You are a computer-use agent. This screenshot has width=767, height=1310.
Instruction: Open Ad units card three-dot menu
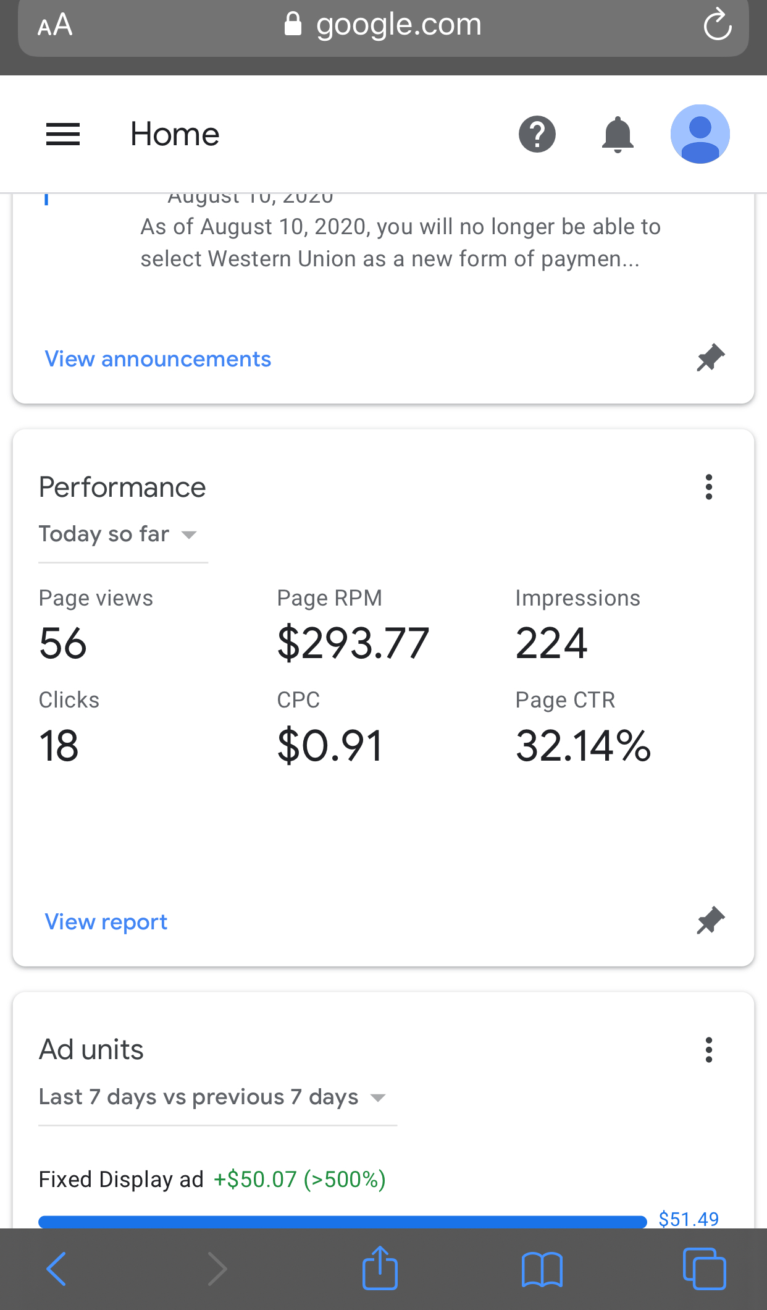(709, 1050)
